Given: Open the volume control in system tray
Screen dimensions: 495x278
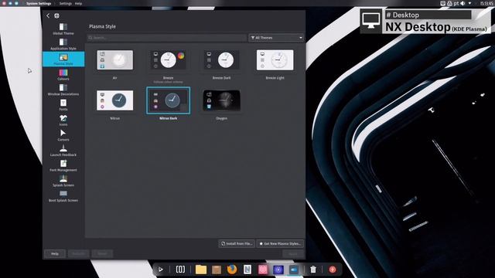Looking at the screenshot, I should pos(463,3).
